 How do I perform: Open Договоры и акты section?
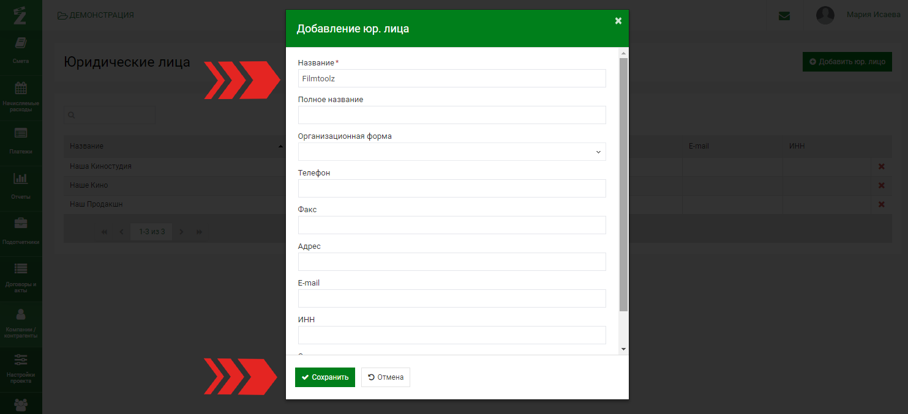21,278
